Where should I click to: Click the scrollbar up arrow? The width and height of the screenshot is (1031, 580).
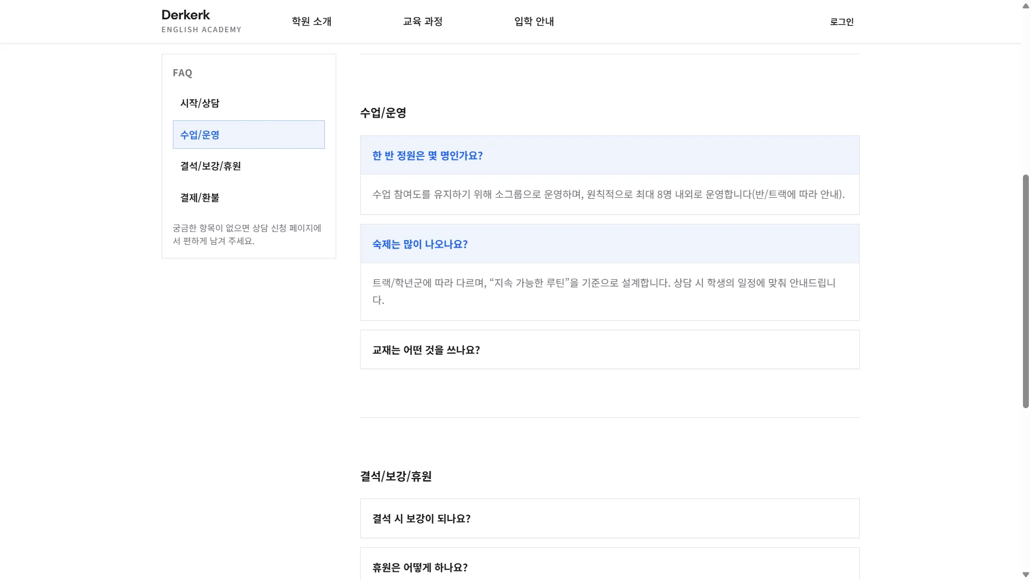pyautogui.click(x=1025, y=5)
